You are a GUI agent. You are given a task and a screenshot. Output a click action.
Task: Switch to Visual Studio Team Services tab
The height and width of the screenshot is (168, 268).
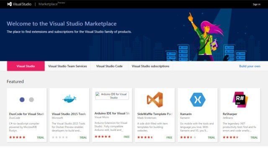(67, 66)
